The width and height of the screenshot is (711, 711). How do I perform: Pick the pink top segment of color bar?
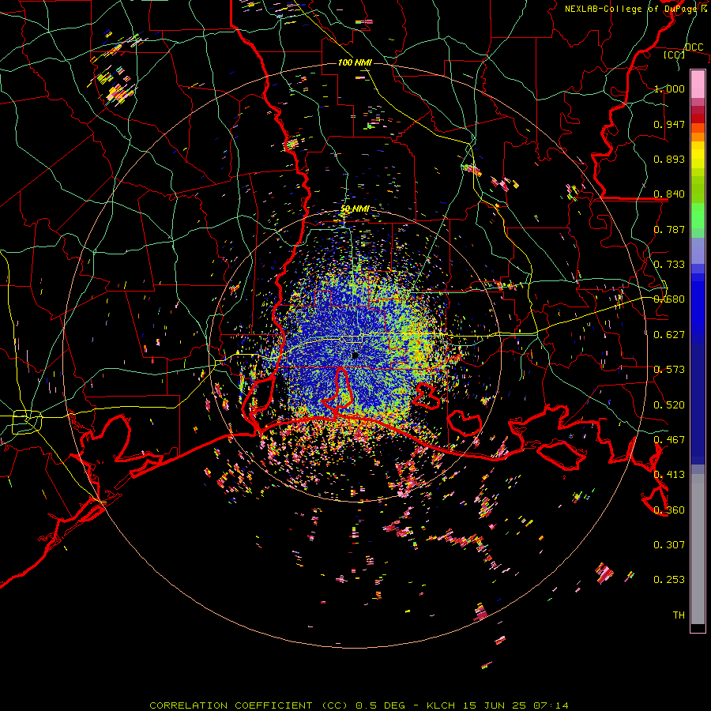pos(698,84)
